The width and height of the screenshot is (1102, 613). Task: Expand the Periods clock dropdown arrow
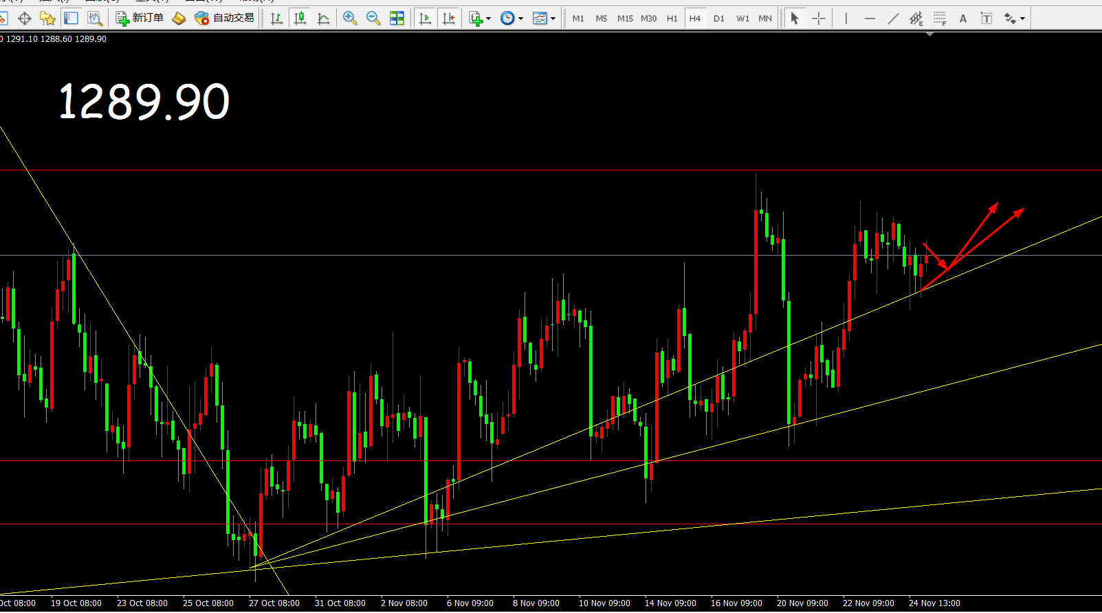point(520,19)
